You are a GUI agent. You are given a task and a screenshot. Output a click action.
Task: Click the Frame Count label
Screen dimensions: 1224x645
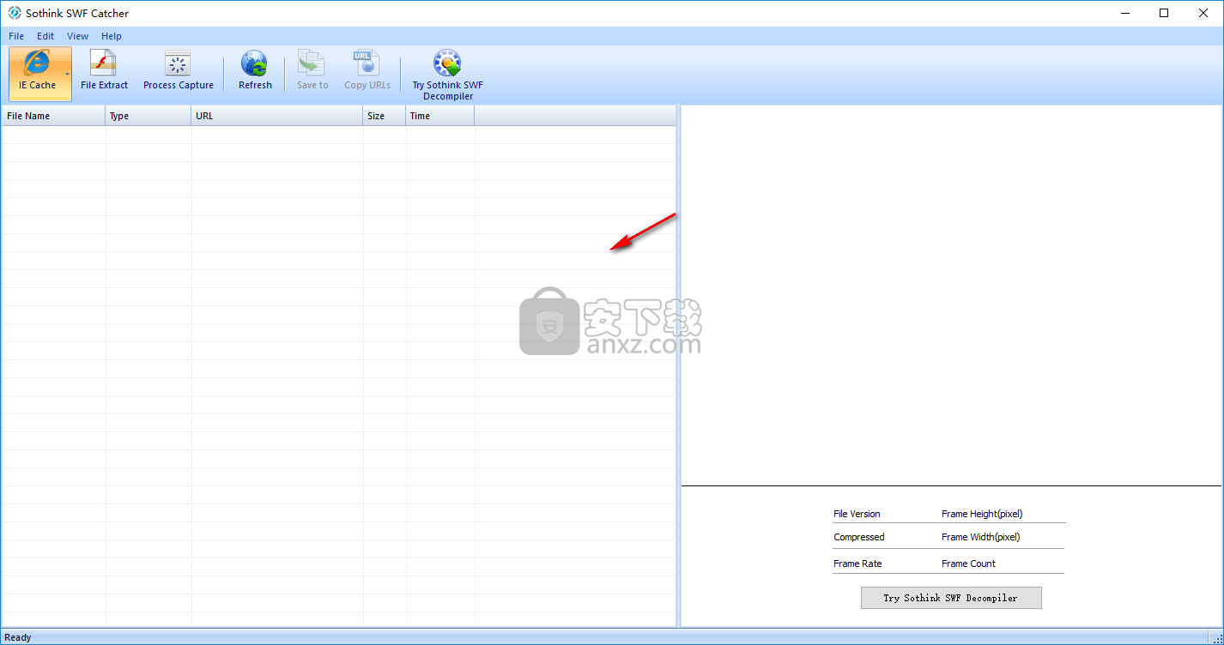pyautogui.click(x=968, y=564)
